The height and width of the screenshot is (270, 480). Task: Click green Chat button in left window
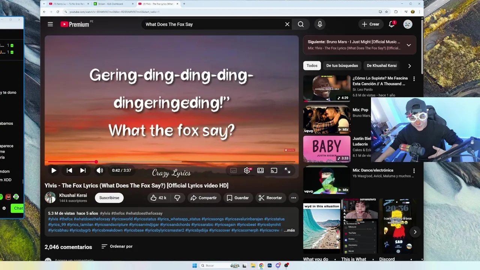pos(18,208)
